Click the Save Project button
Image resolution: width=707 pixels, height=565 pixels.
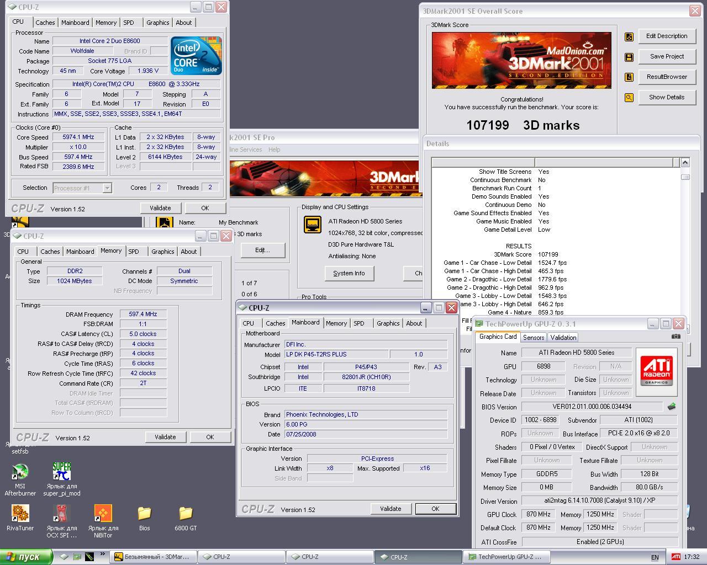pos(667,56)
